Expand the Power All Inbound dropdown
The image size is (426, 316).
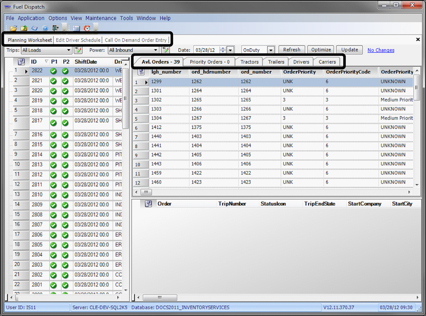point(155,50)
